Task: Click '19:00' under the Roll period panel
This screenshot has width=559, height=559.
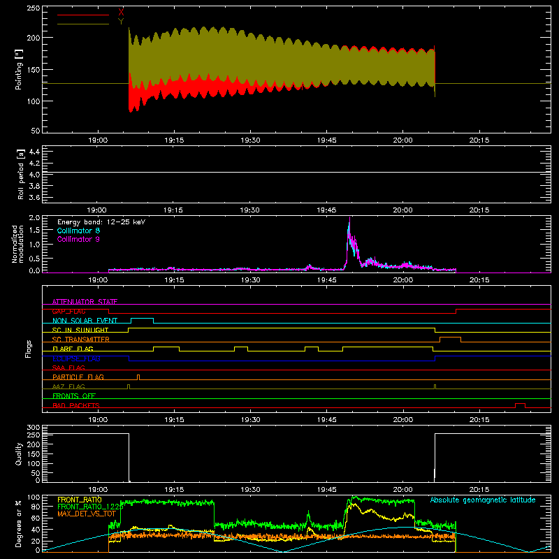Action: pos(97,210)
